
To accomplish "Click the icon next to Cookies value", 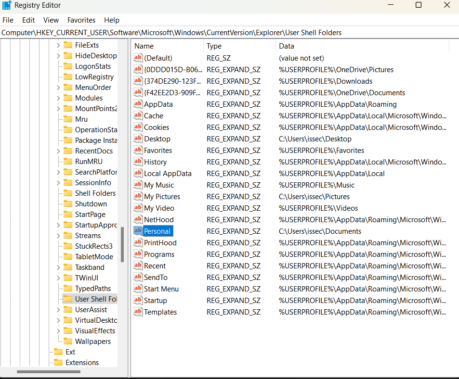I will pyautogui.click(x=138, y=127).
